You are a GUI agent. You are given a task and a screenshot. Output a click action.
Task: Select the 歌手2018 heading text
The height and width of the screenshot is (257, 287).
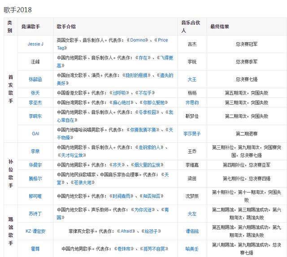click(x=17, y=10)
